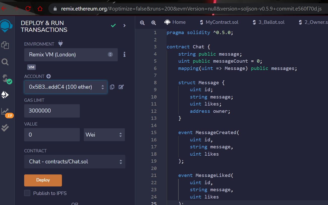Open the Wei unit dropdown

104,135
